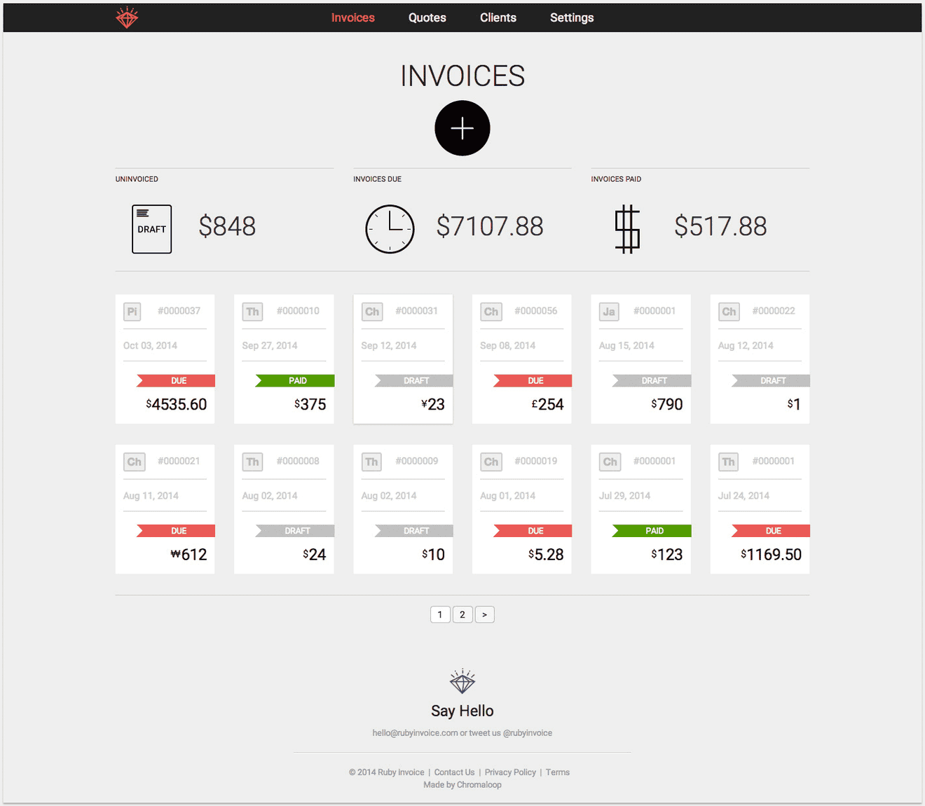Open the Terms footer link
Viewport: 925px width, 806px height.
[x=558, y=772]
